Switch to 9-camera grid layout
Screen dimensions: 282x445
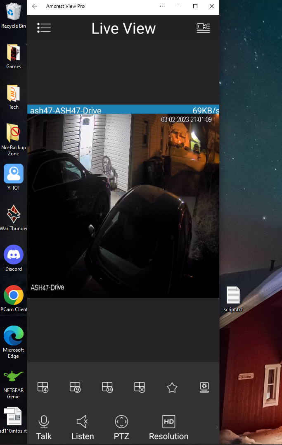[x=75, y=388]
